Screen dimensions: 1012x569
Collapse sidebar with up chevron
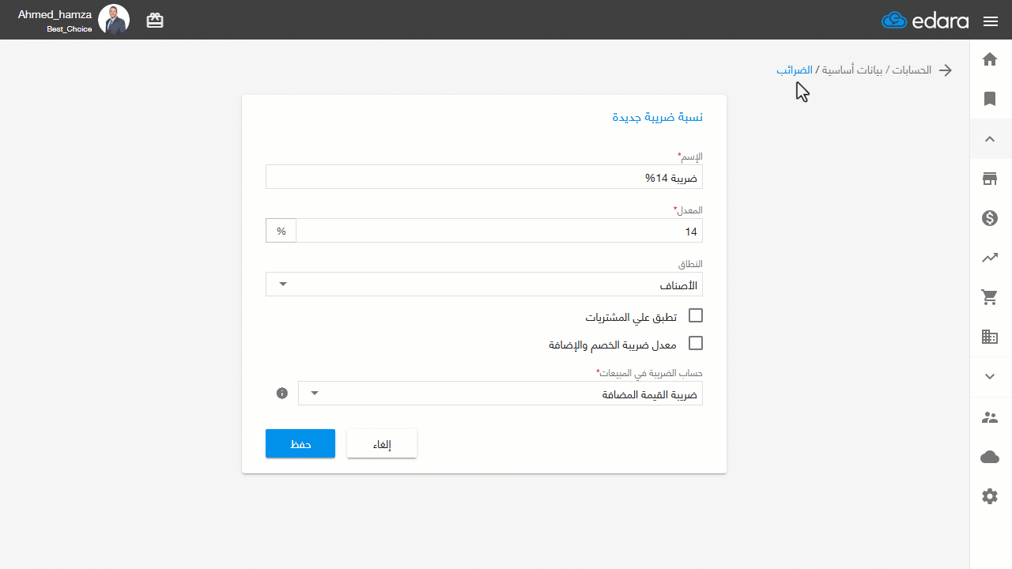point(990,139)
